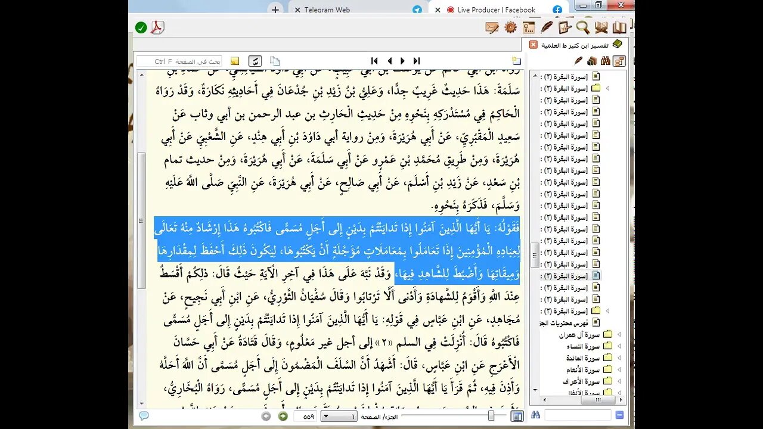
Task: Close the Tafsir Ibn Kathir book tab
Action: [534, 45]
